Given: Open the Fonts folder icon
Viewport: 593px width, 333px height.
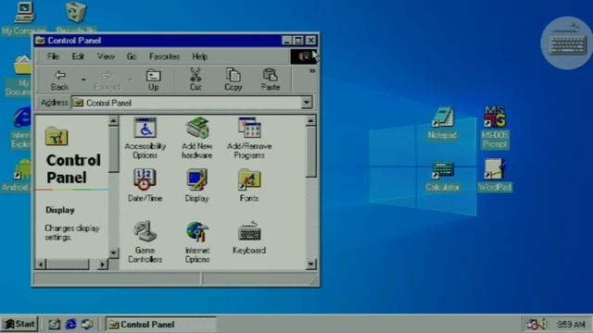Looking at the screenshot, I should (x=249, y=186).
